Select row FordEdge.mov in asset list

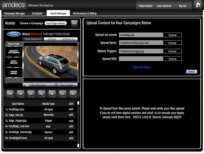click(40, 109)
